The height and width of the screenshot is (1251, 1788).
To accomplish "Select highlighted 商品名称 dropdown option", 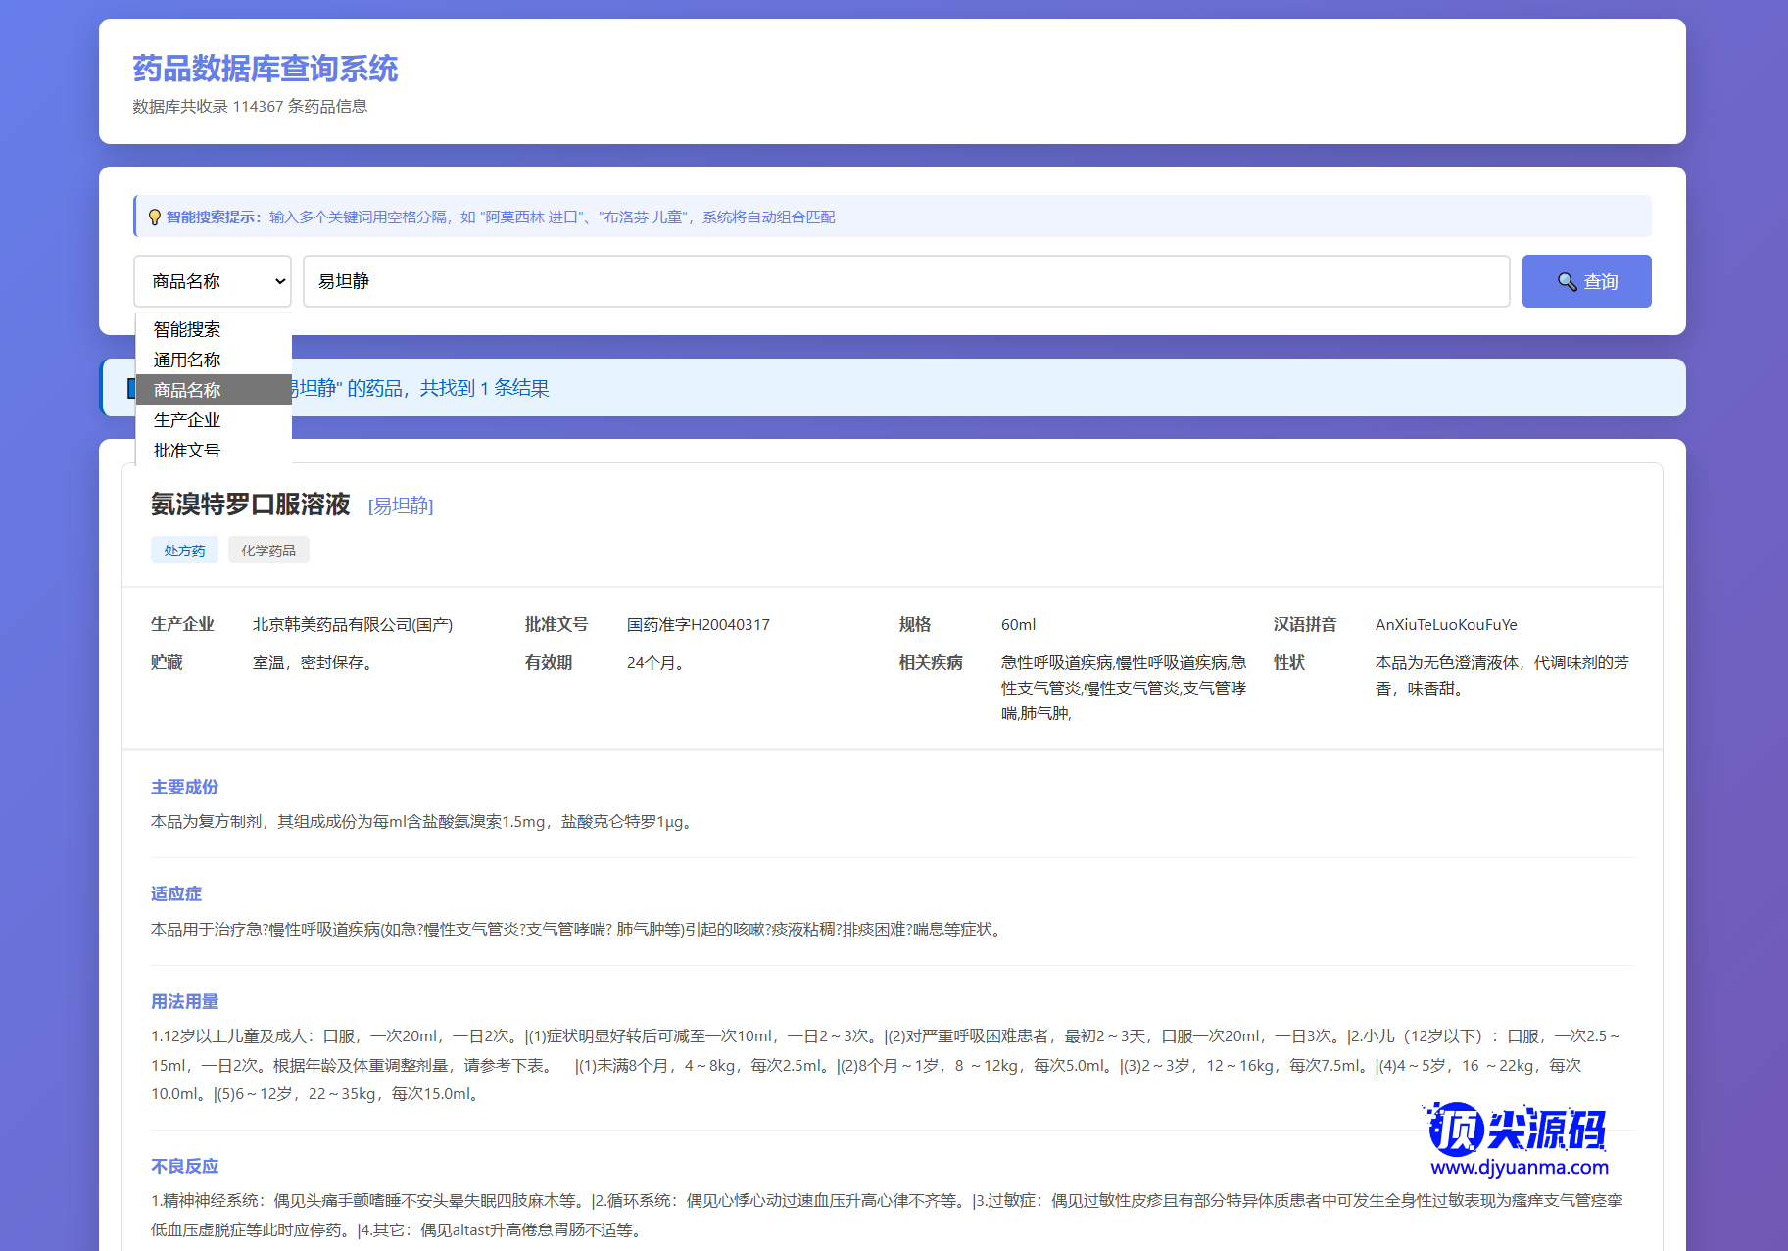I will 187,390.
